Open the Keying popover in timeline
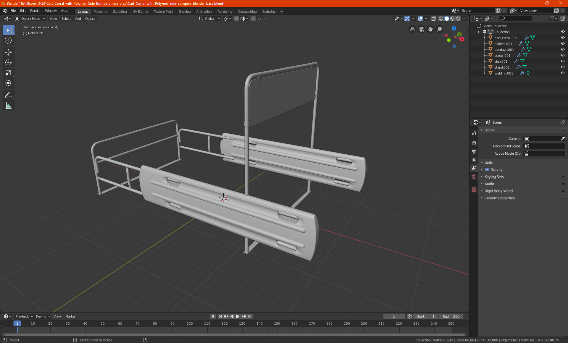 point(43,316)
